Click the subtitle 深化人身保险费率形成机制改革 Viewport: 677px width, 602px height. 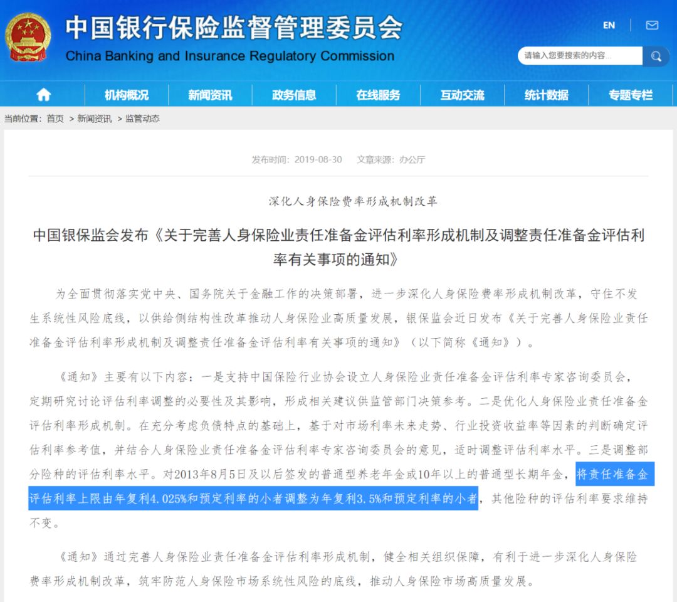[353, 201]
